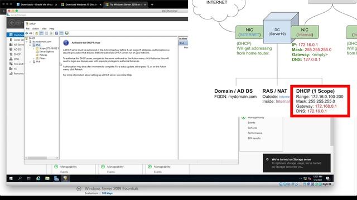
Task: Click the DHCP toolbar help icon
Action: 57,33
